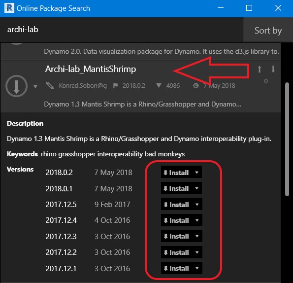Click the downloads triangle icon next to 4986
Image resolution: width=293 pixels, height=283 pixels.
pos(159,86)
